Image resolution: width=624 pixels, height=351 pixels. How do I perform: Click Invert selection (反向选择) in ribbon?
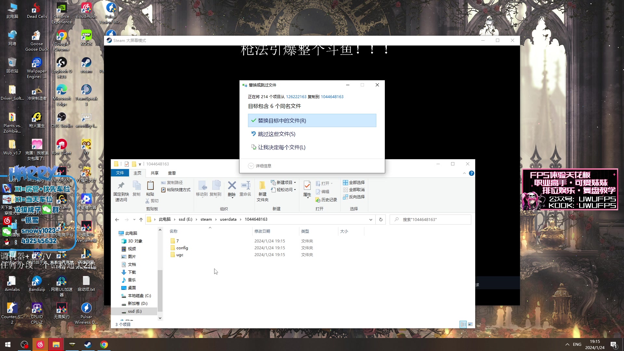354,197
